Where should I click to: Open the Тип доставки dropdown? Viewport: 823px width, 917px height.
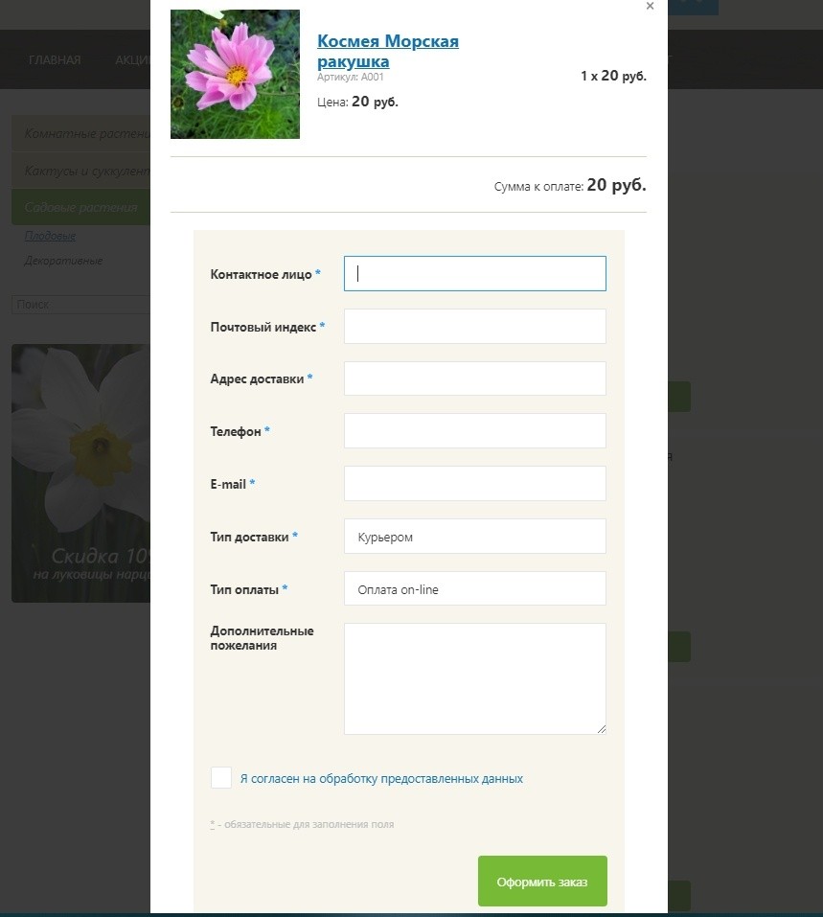coord(475,537)
